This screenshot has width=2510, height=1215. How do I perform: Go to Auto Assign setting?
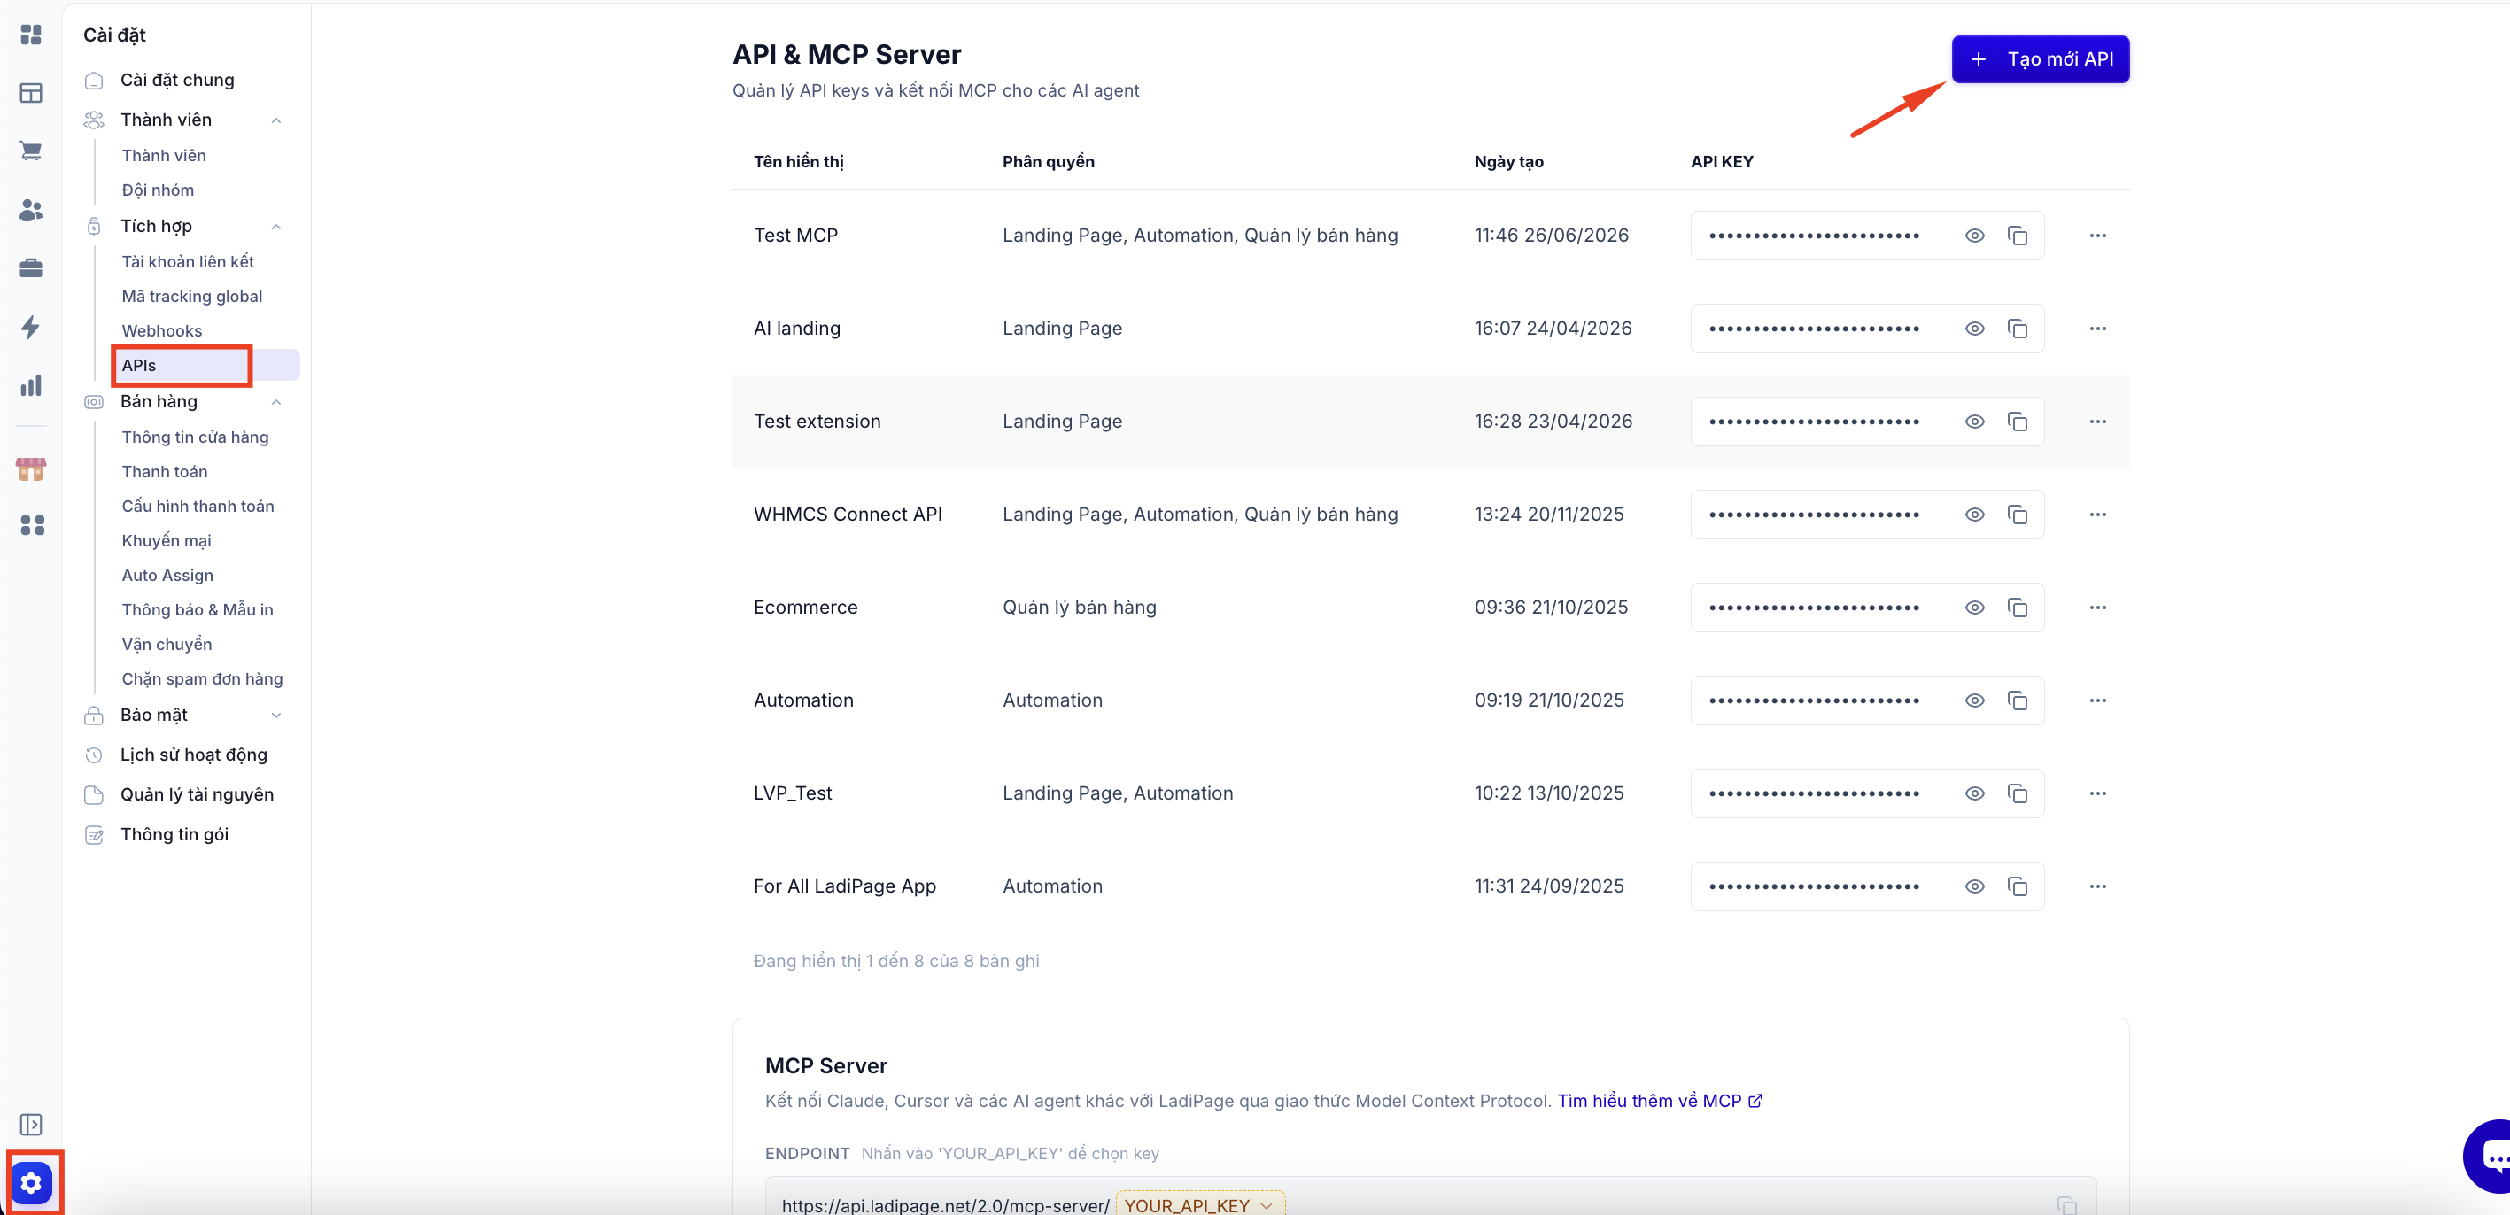[167, 576]
